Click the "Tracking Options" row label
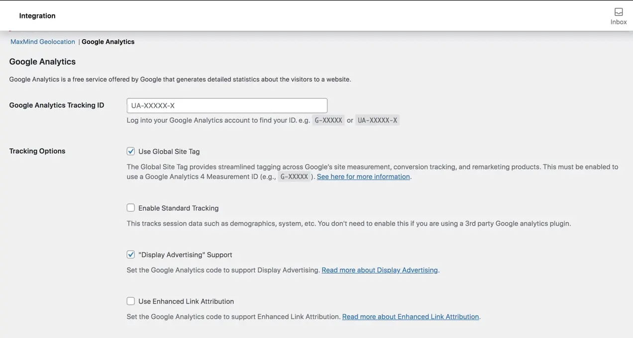Screen dimensions: 633x338 pos(37,151)
